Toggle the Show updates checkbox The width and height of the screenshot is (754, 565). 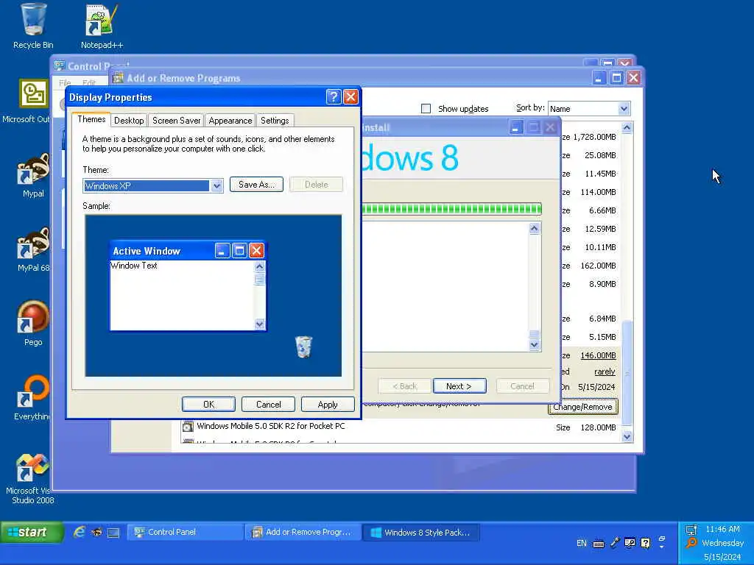[x=426, y=109]
